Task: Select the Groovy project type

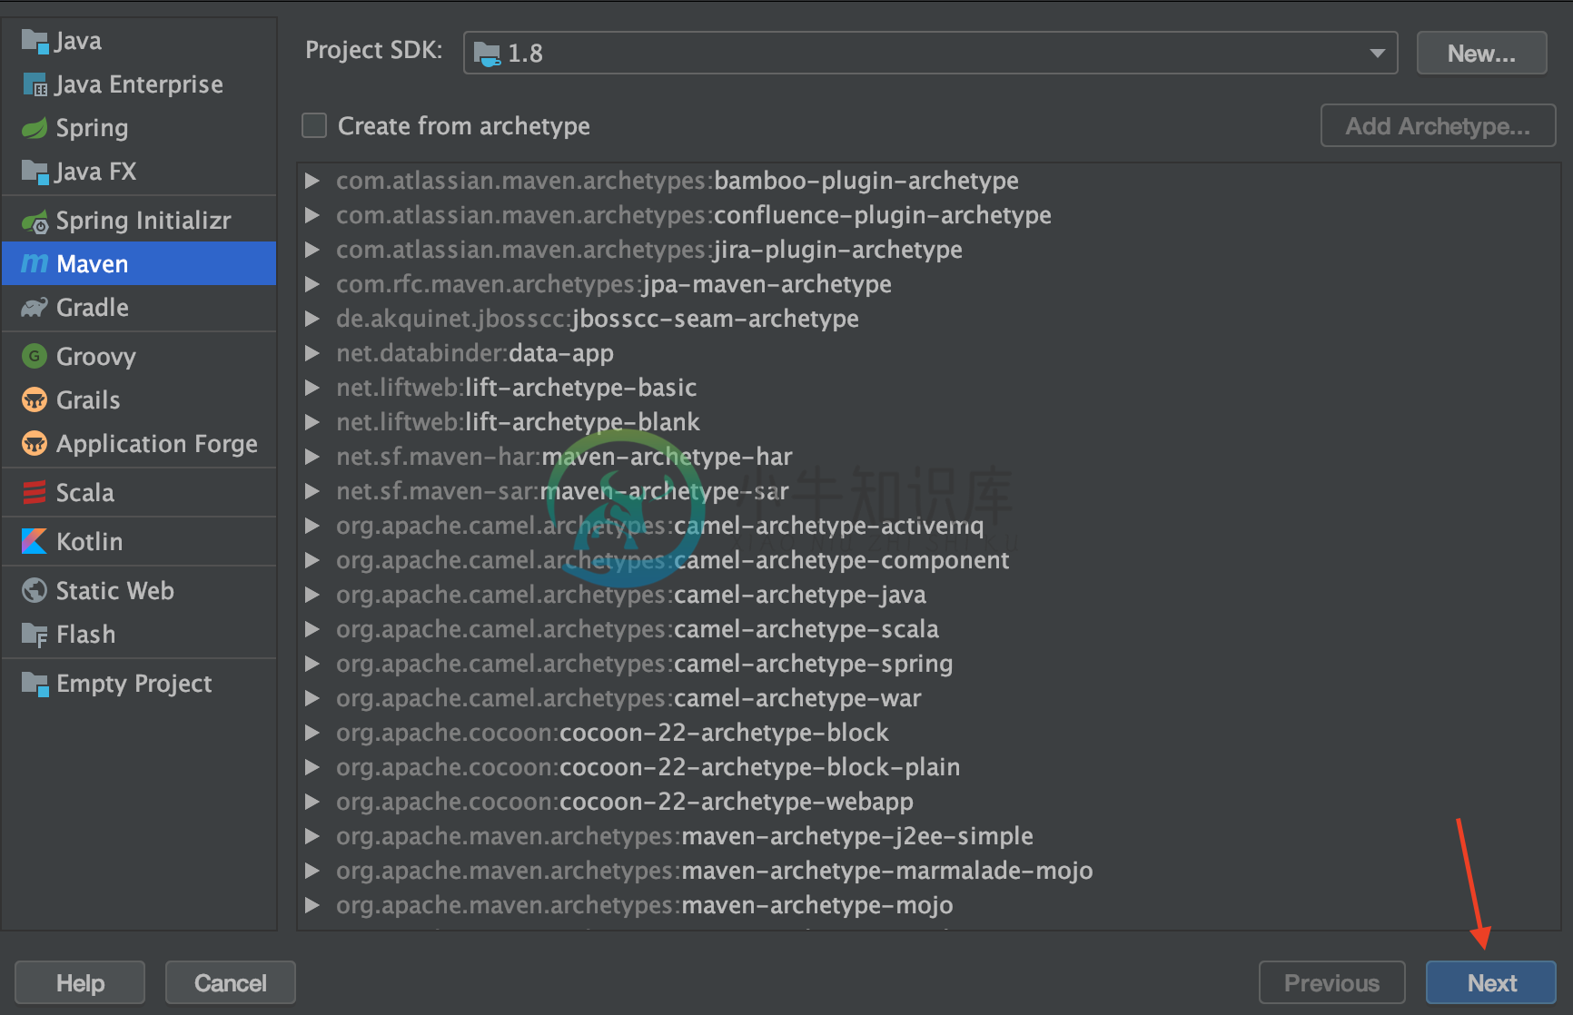Action: [139, 356]
